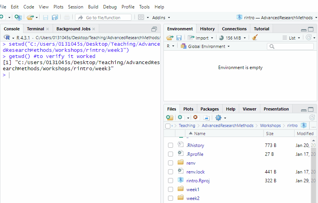The width and height of the screenshot is (318, 203).
Task: Open the renv folder link
Action: (x=191, y=163)
